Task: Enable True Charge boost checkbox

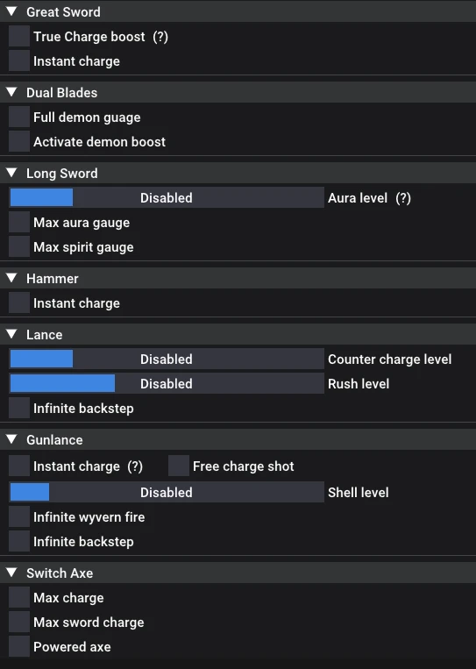Action: [19, 36]
